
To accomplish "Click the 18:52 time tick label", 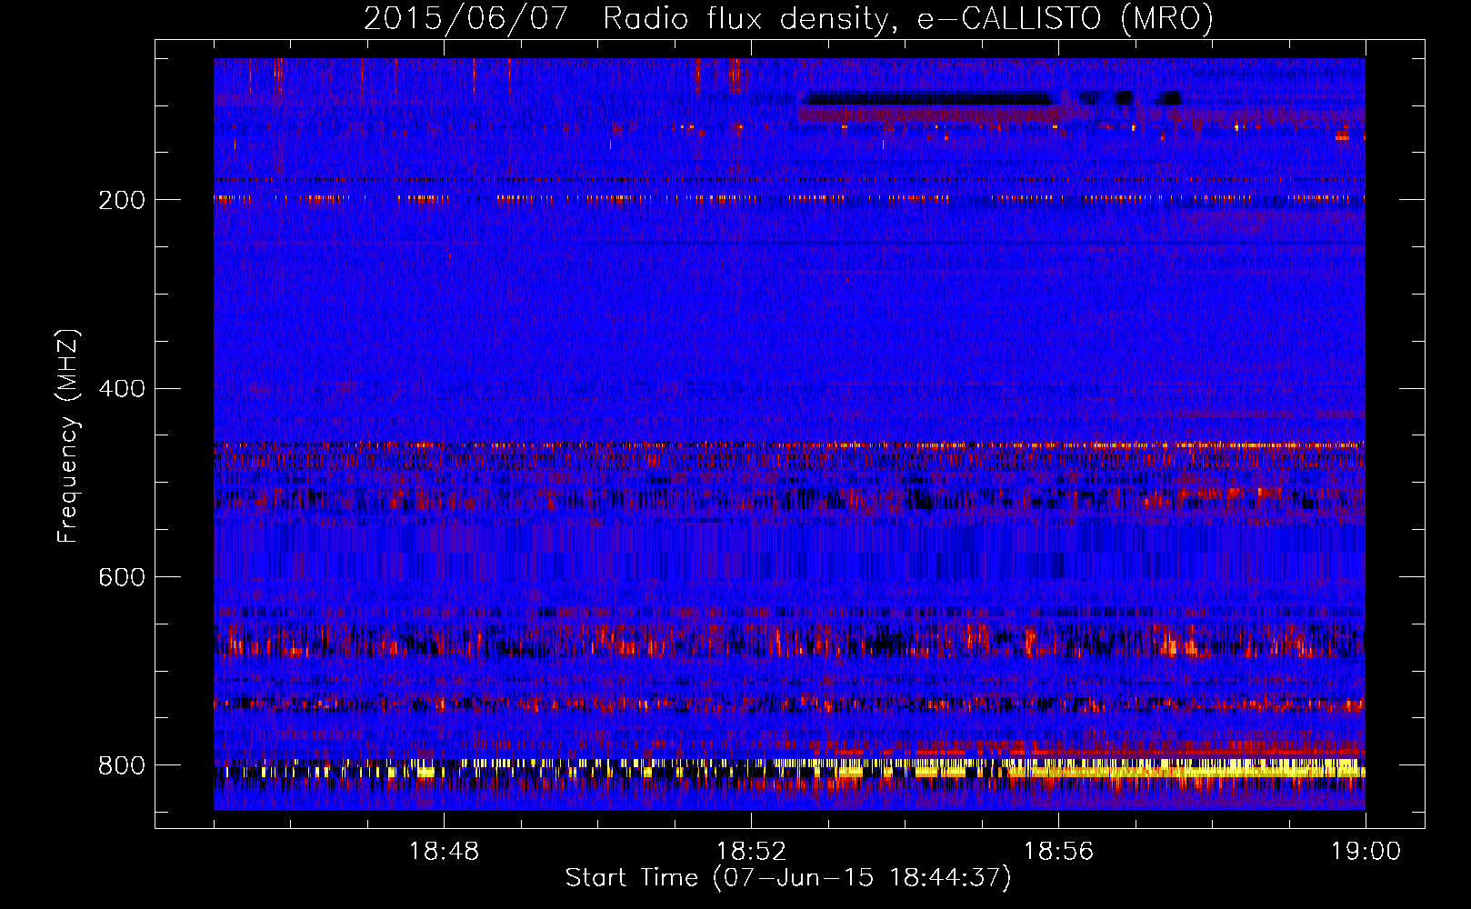I will [751, 852].
